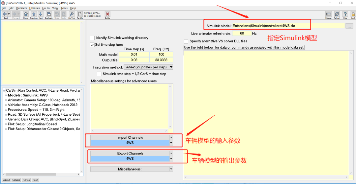Browse for Simulink model with ellipsis button
Image resolution: width=356 pixels, height=184 pixels.
349,26
